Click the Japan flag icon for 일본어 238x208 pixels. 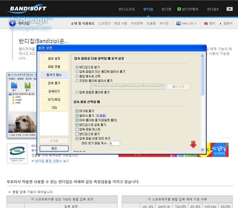tap(220, 23)
